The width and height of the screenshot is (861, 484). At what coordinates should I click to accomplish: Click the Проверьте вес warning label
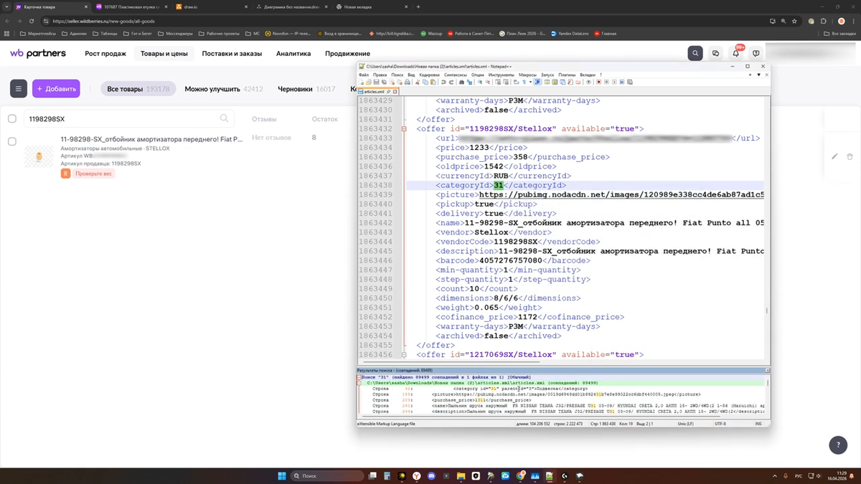coord(93,174)
